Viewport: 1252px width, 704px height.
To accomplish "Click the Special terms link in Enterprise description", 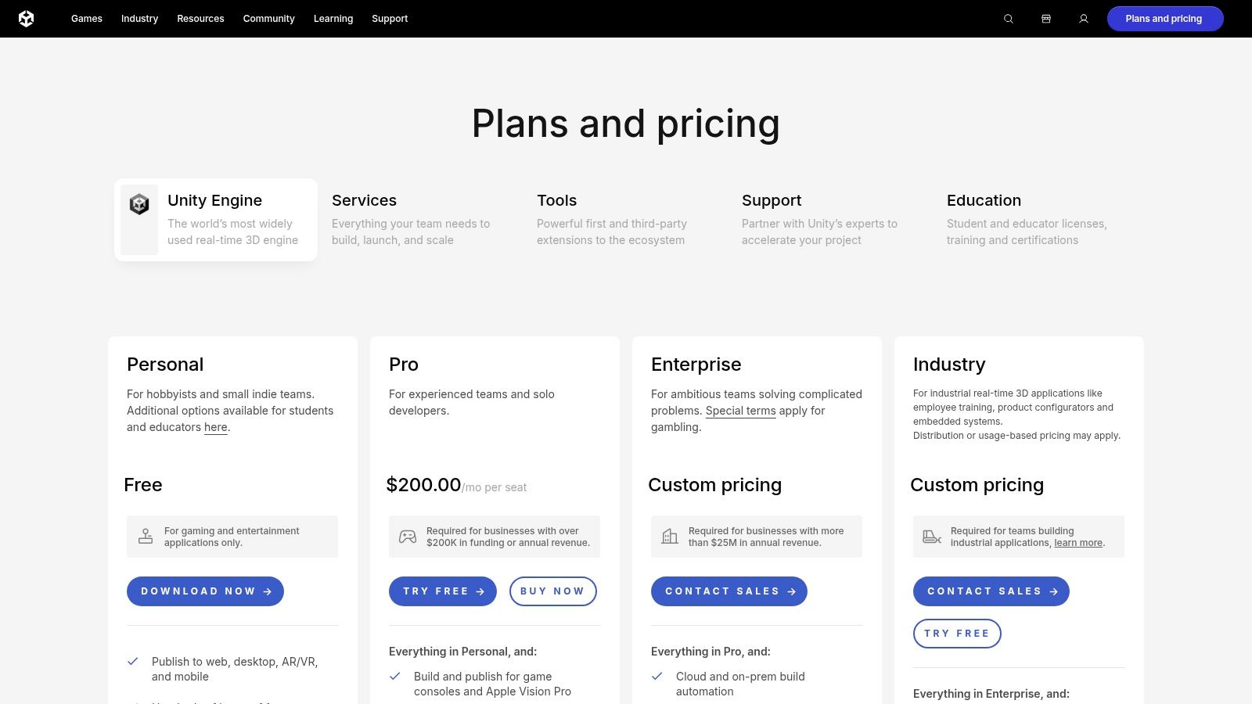I will [x=740, y=411].
